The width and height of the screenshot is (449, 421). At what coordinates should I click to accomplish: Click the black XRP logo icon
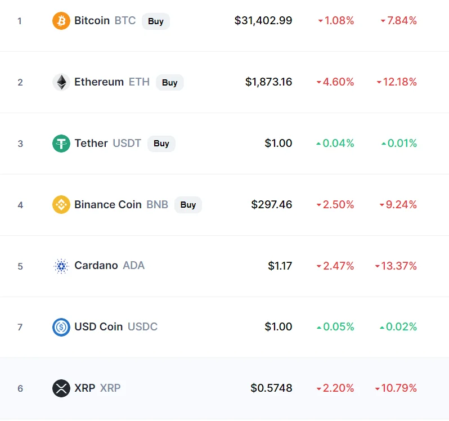pos(61,388)
